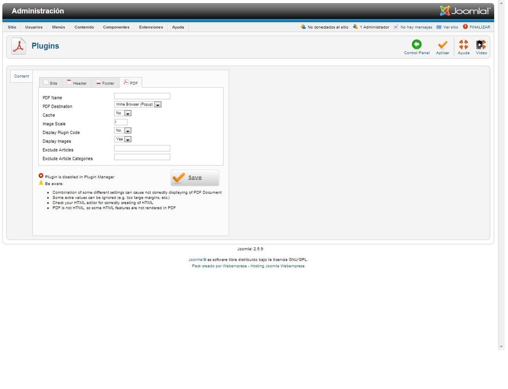Click the Joomla!® footer link
The image size is (508, 389).
tap(197, 260)
